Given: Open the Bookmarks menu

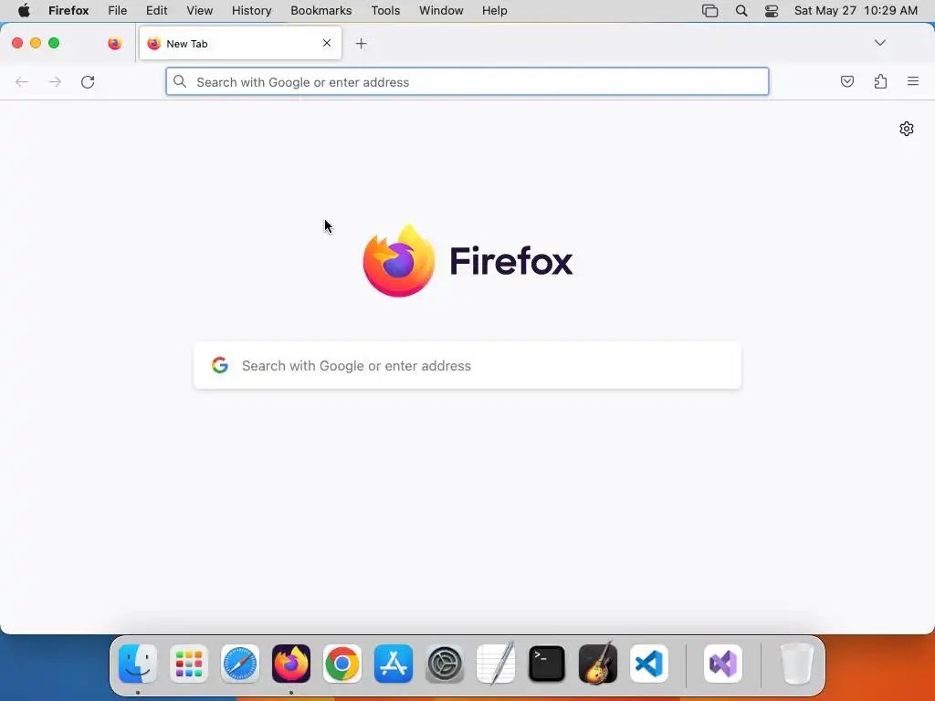Looking at the screenshot, I should (321, 11).
